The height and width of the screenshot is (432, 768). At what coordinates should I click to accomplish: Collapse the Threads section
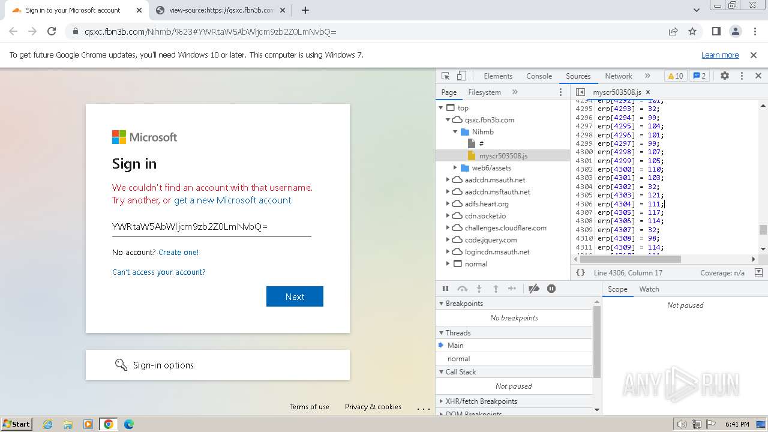(x=514, y=333)
